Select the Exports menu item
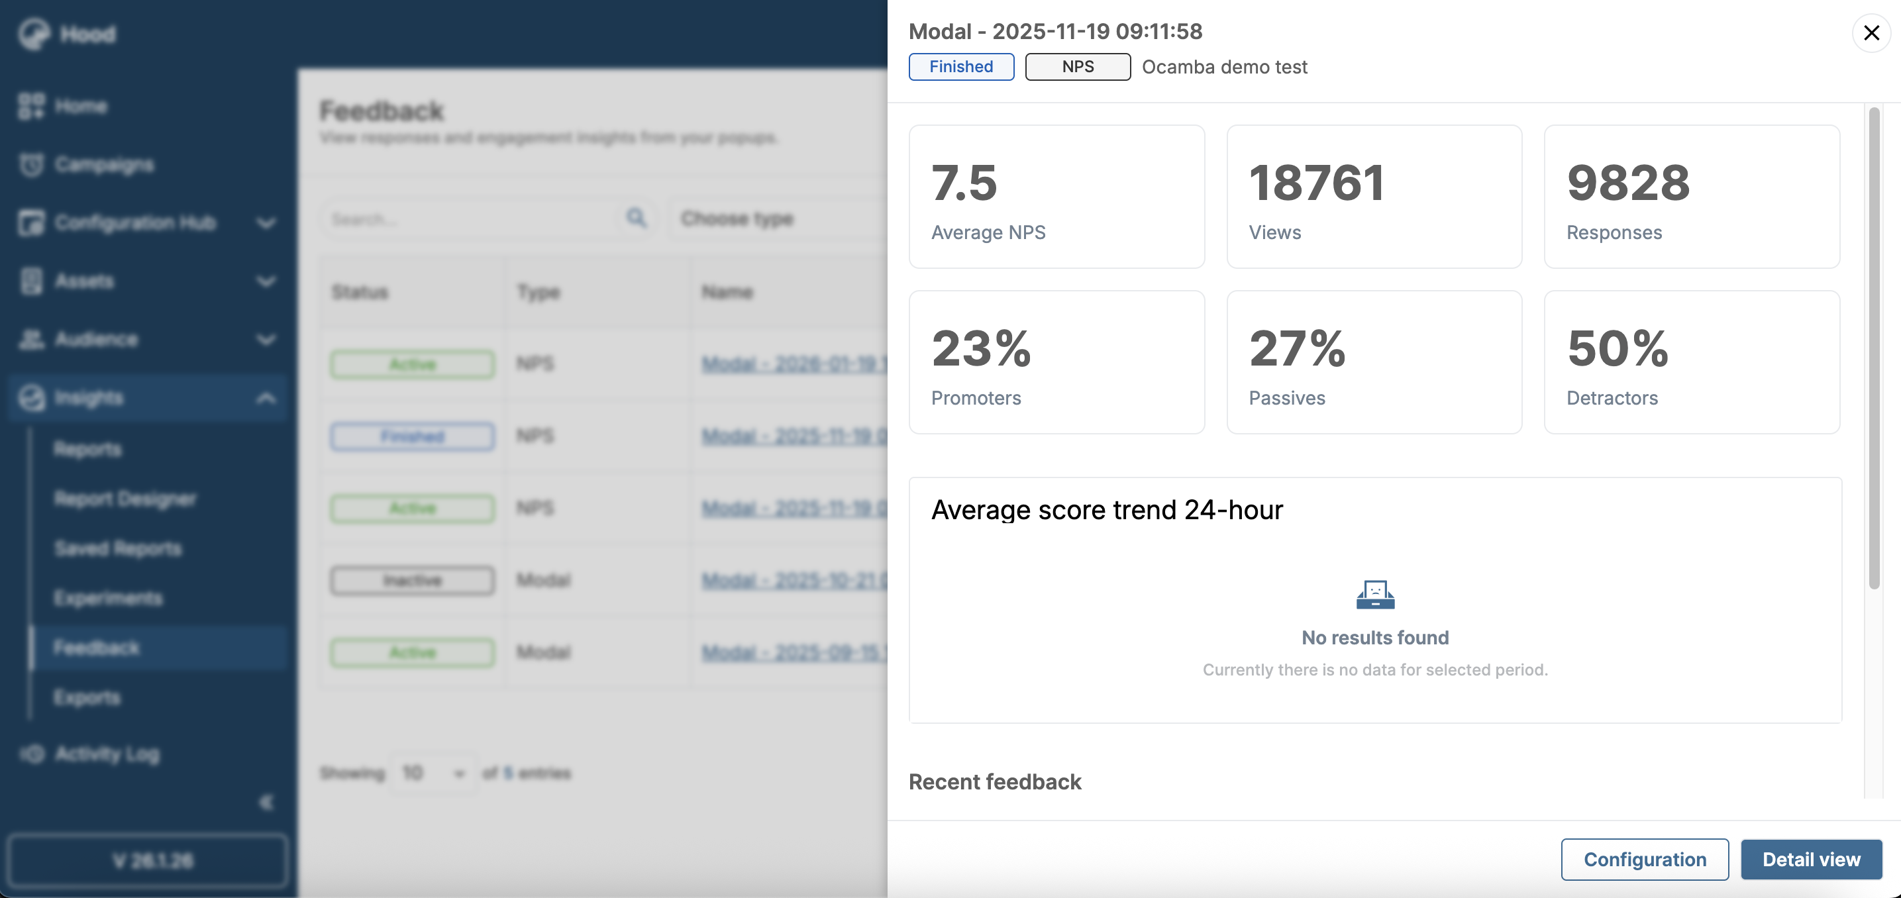Image resolution: width=1901 pixels, height=898 pixels. pyautogui.click(x=87, y=697)
